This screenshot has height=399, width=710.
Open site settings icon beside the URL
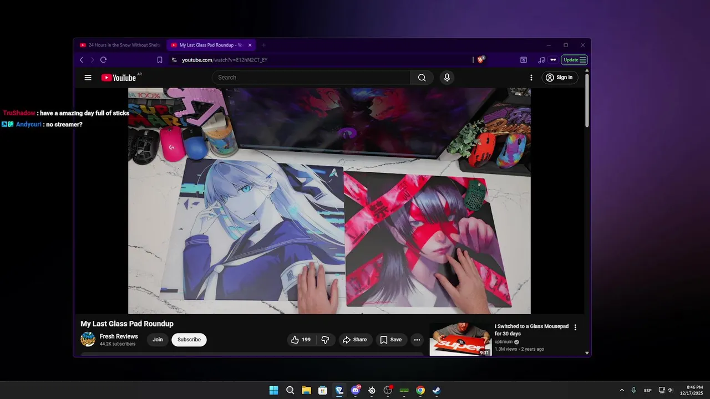coord(174,60)
